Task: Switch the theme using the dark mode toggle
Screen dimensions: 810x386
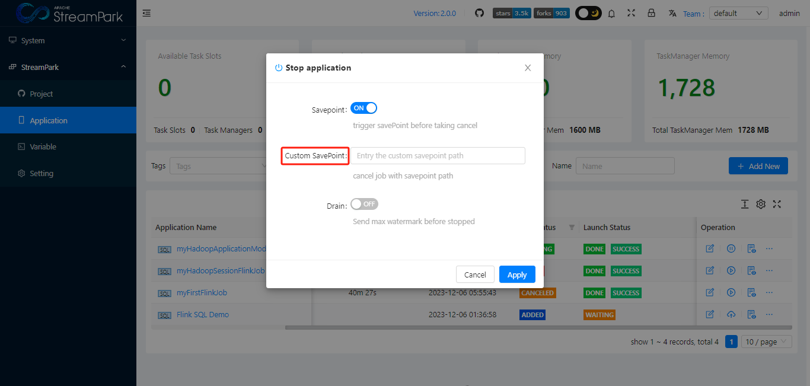Action: click(x=588, y=12)
